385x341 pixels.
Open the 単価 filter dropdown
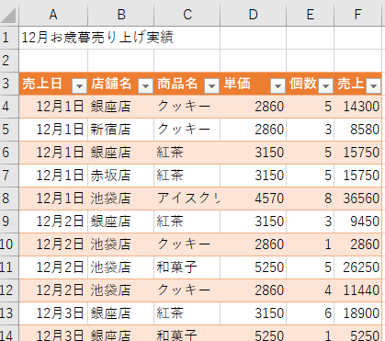278,86
